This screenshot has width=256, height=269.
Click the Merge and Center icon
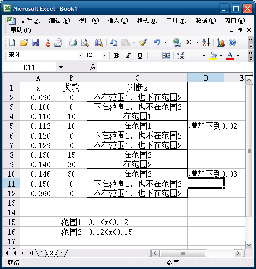[x=166, y=56]
